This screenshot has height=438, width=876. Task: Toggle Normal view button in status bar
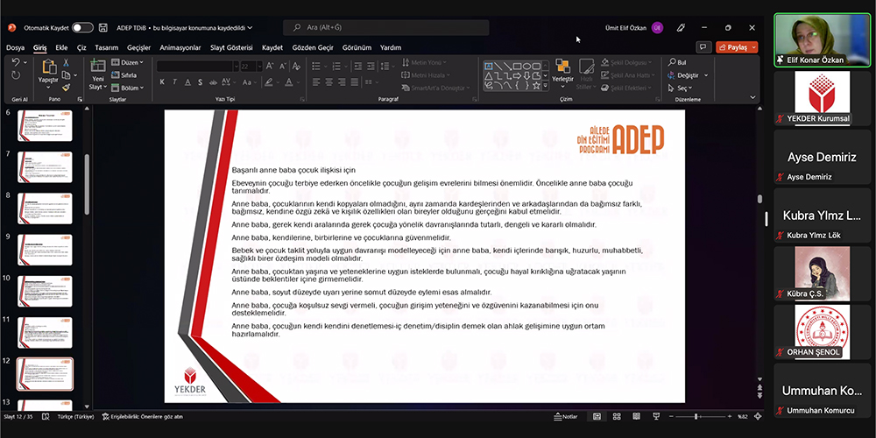point(597,416)
